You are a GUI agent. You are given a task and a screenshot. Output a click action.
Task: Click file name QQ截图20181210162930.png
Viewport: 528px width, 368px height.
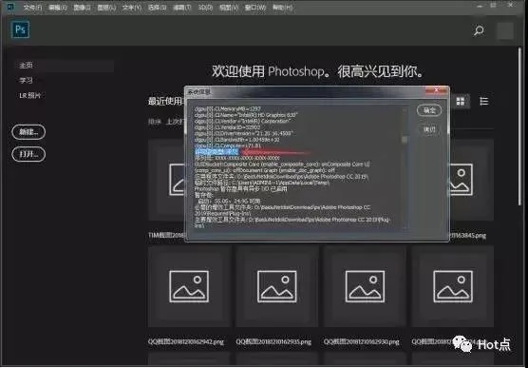click(361, 341)
